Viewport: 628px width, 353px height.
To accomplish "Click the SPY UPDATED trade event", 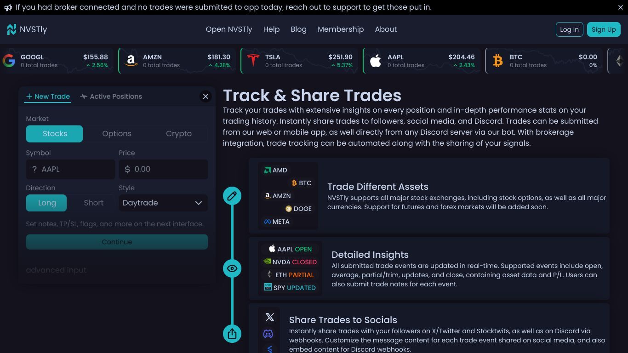I will coord(290,288).
